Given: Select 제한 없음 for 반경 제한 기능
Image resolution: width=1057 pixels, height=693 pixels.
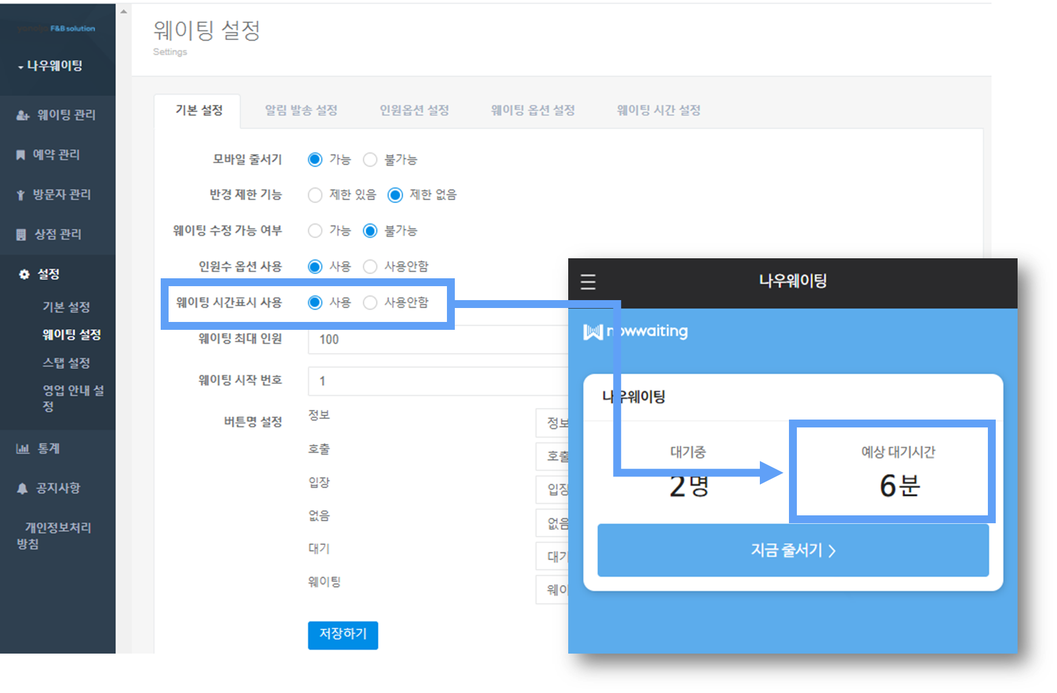Looking at the screenshot, I should tap(395, 195).
